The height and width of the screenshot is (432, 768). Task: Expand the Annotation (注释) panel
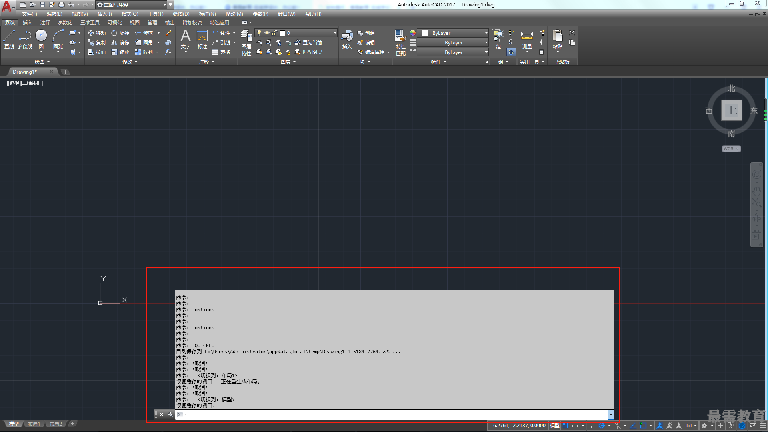click(207, 62)
